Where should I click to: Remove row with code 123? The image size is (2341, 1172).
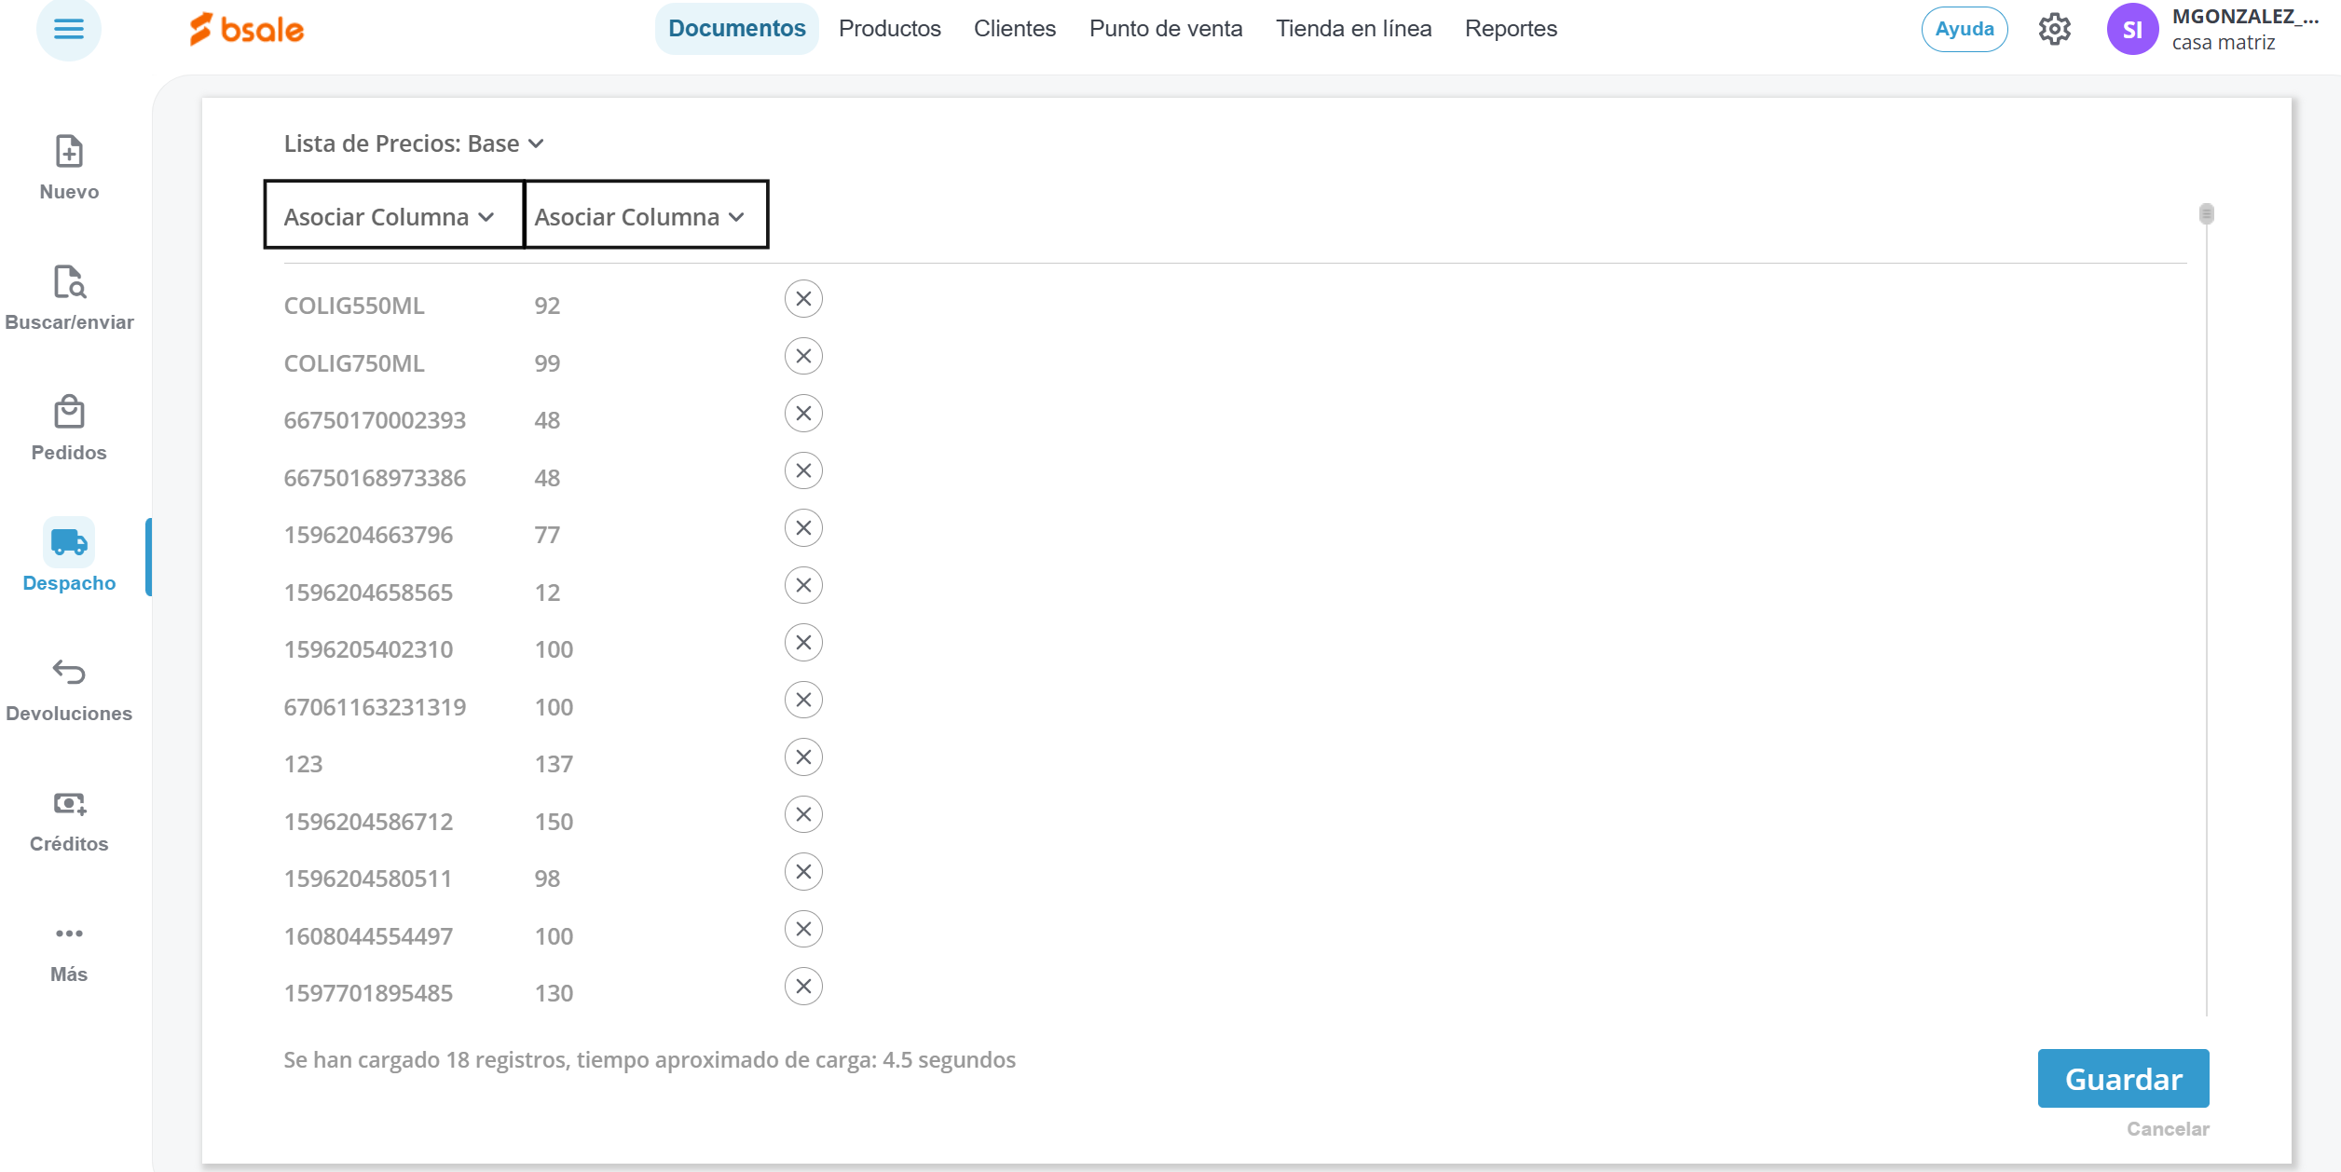click(803, 757)
